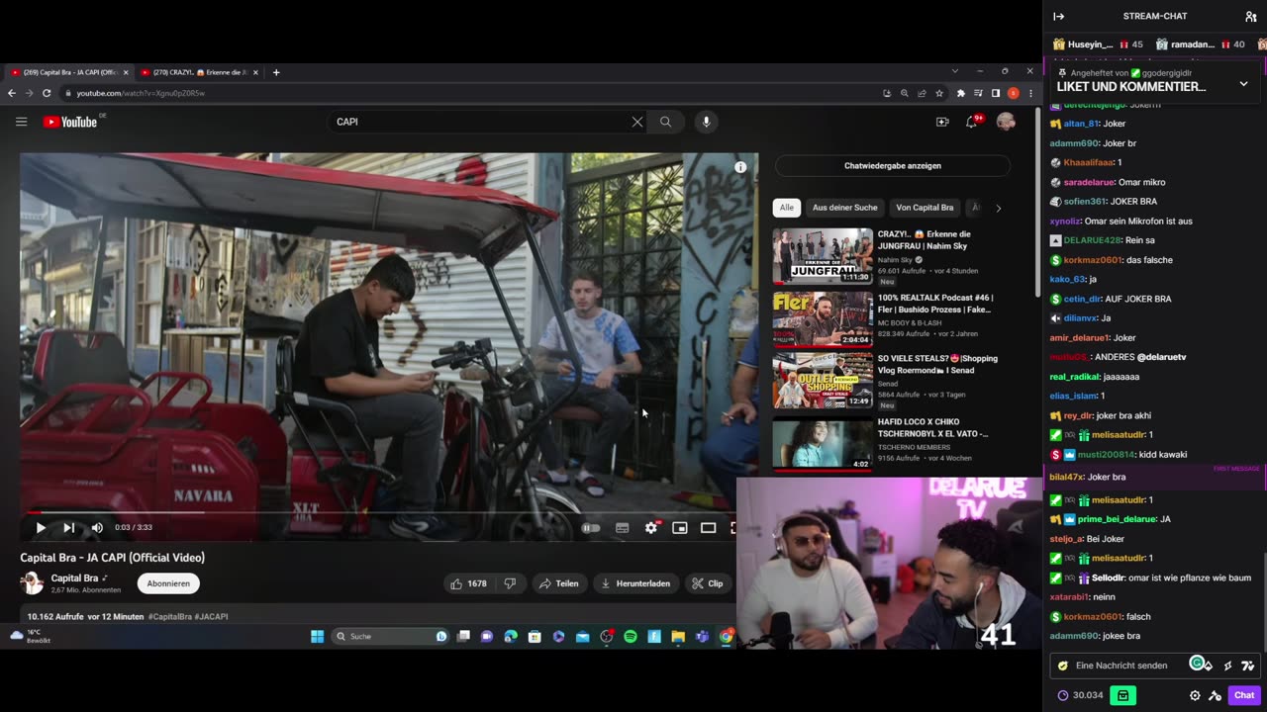The width and height of the screenshot is (1267, 712).
Task: Like the video with 1678 likes
Action: tap(468, 583)
